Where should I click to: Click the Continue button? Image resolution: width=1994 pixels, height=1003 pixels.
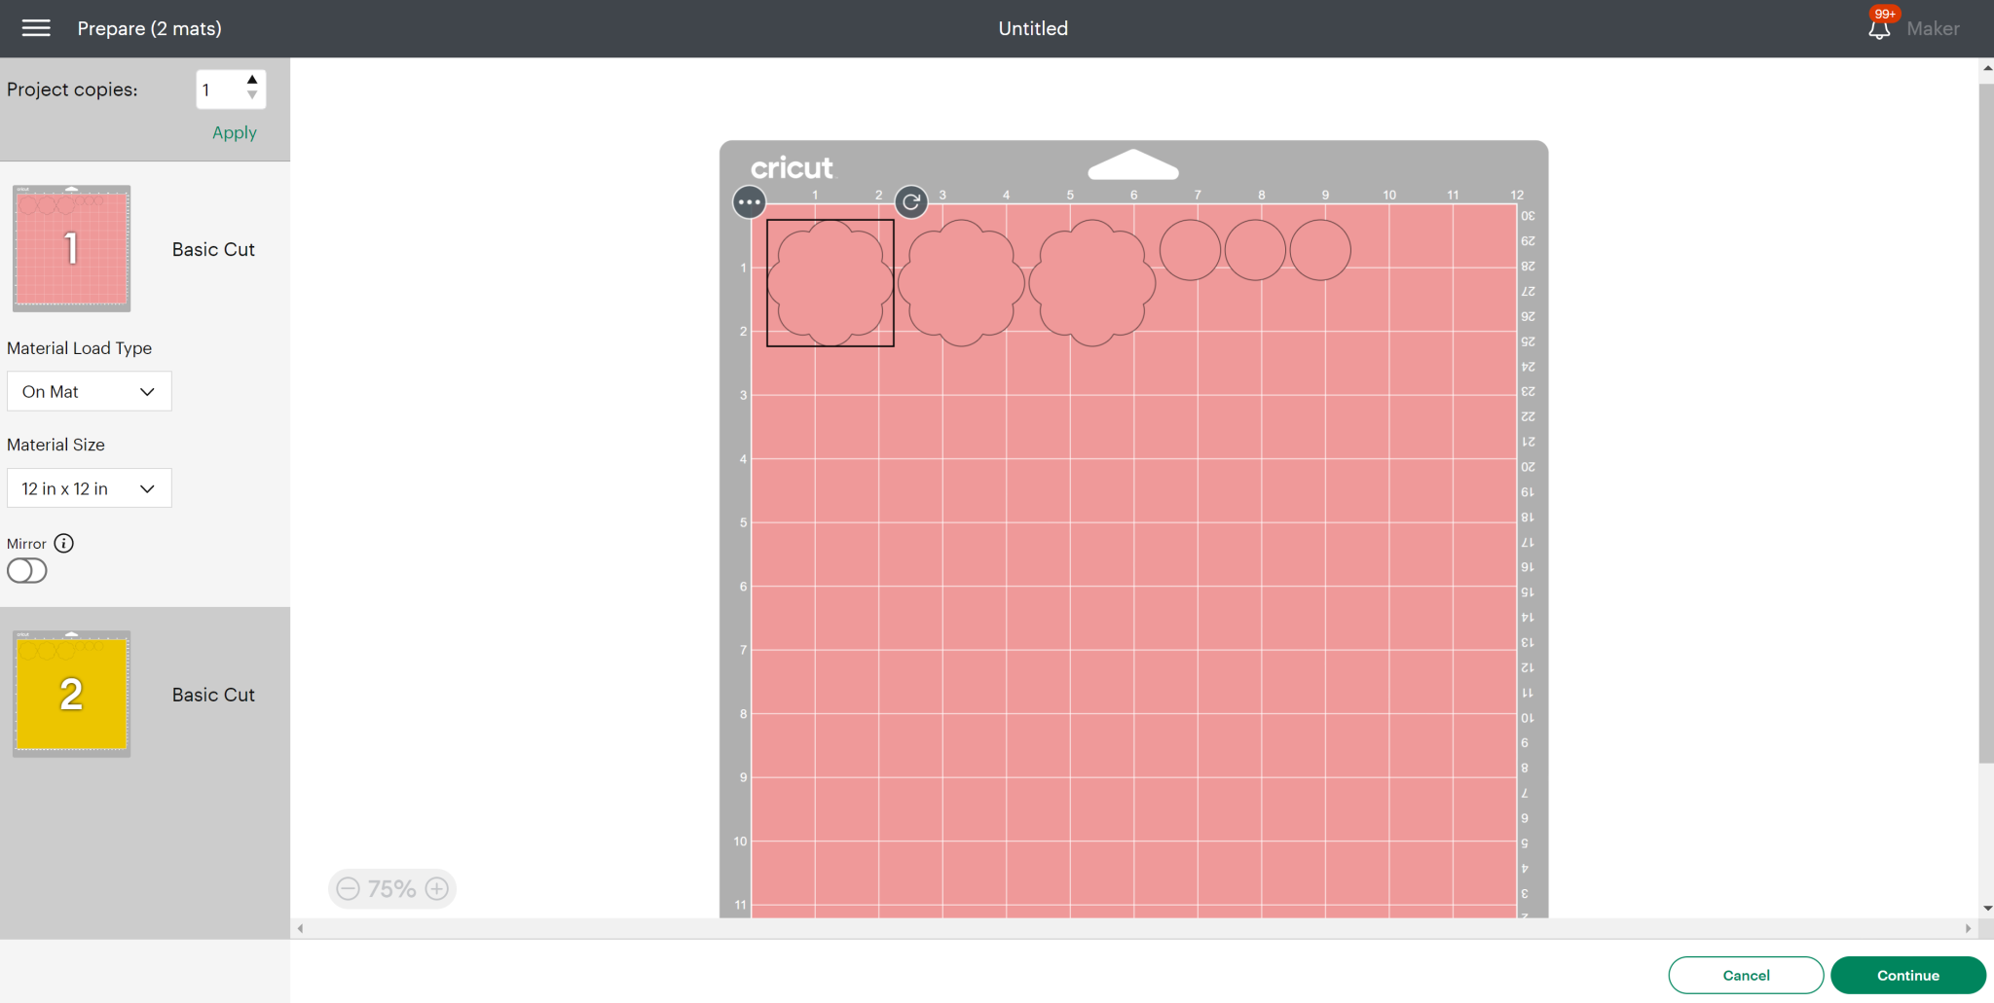pyautogui.click(x=1908, y=975)
